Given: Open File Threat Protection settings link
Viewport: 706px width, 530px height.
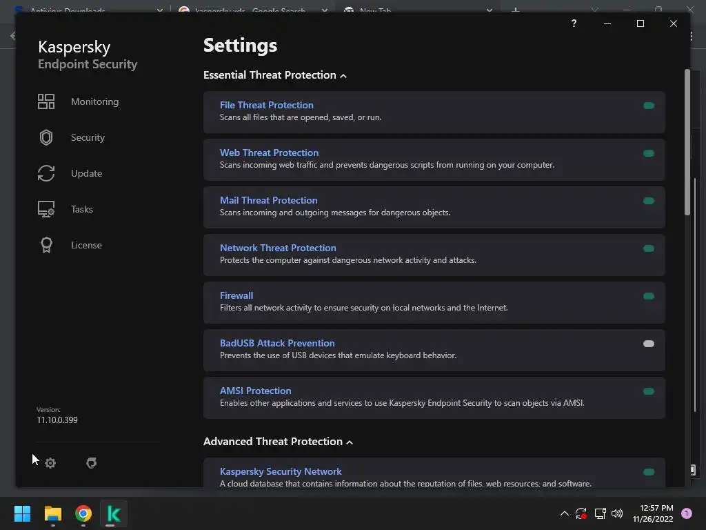Looking at the screenshot, I should click(x=267, y=105).
